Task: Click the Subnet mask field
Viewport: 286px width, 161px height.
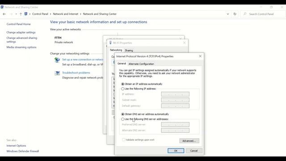Action: (x=175, y=100)
